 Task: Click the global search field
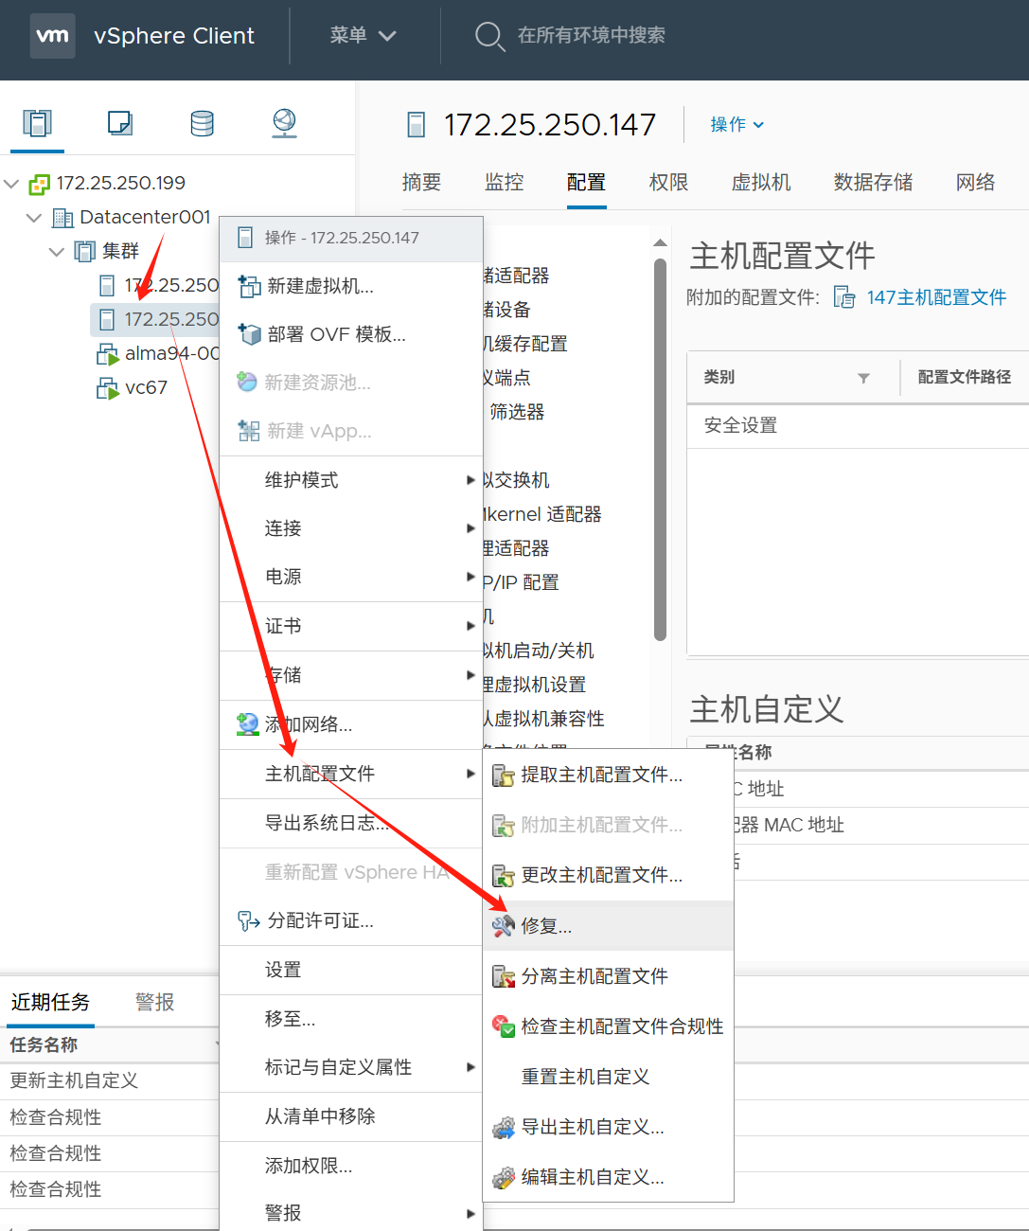click(592, 36)
